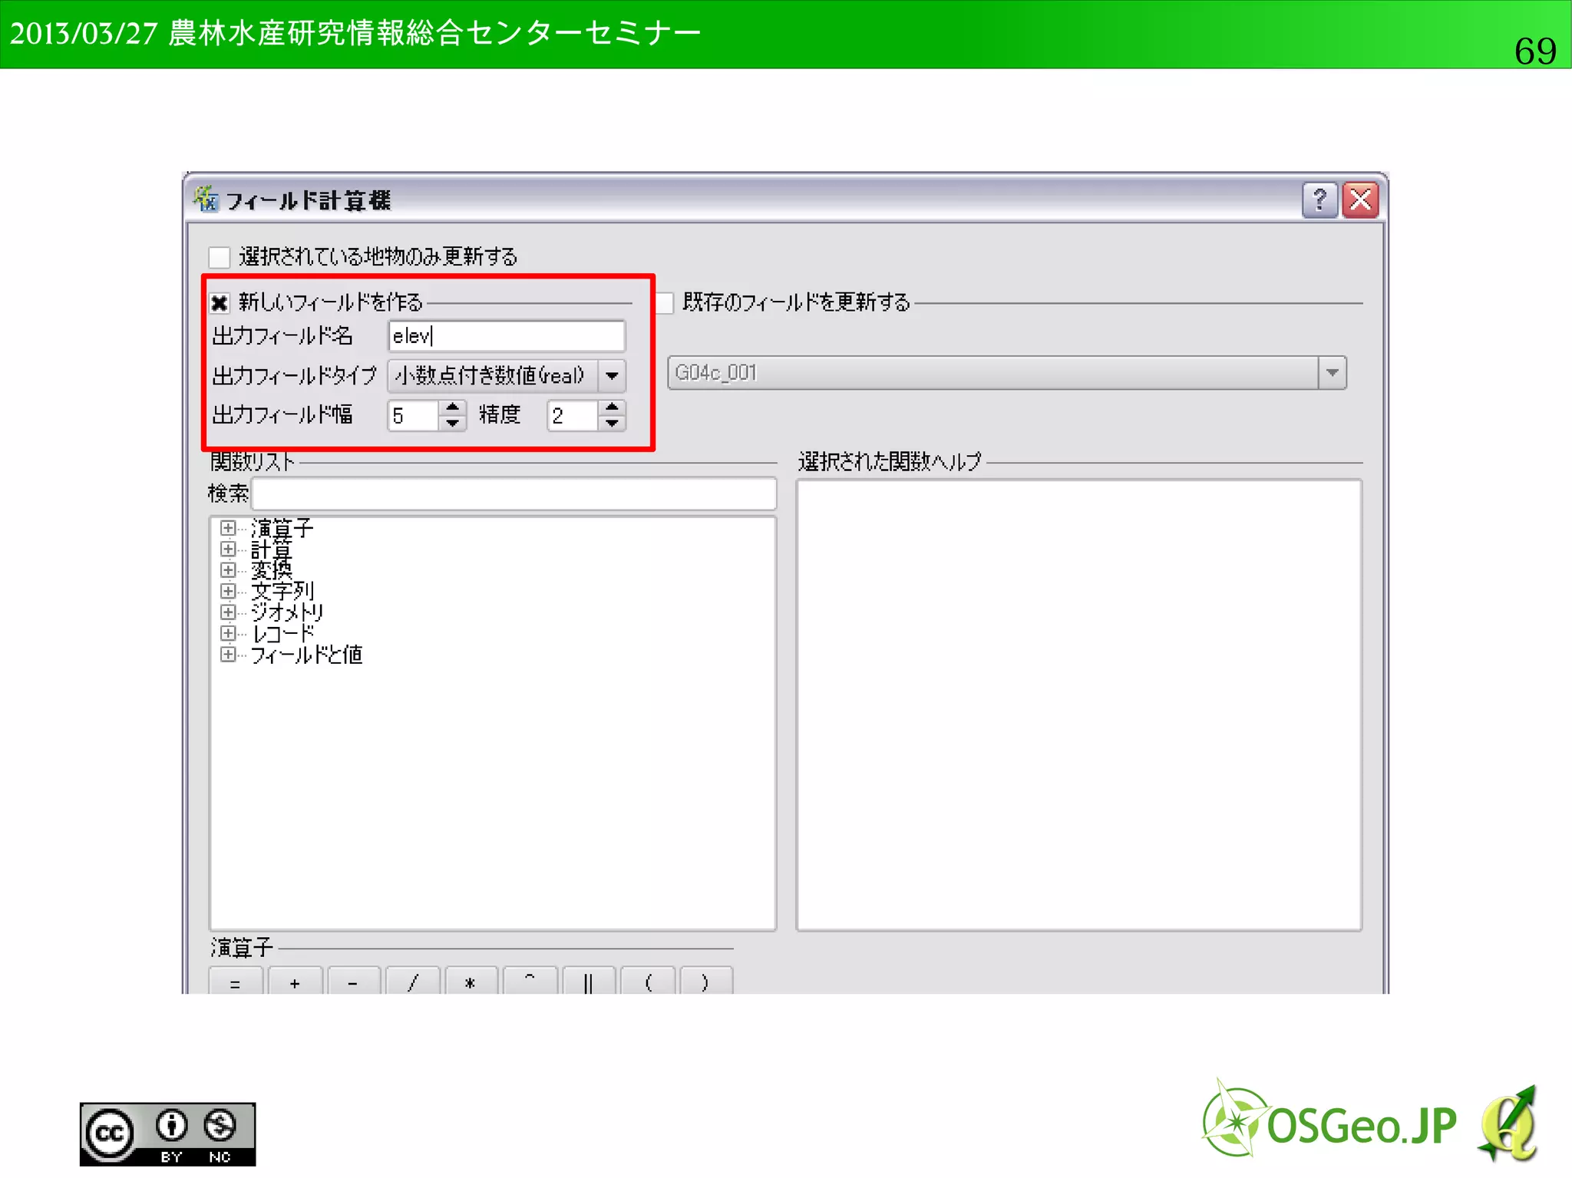Check 選択されている地物のみ更新する checkbox
The height and width of the screenshot is (1178, 1572).
(220, 256)
